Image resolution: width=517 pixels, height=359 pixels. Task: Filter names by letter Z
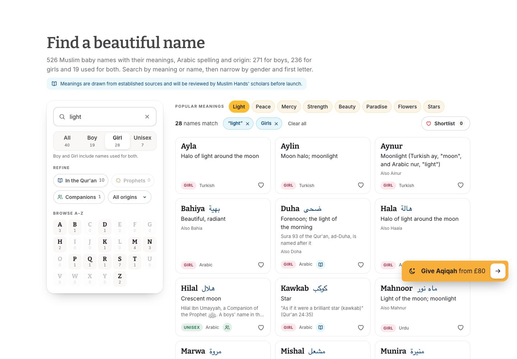(x=120, y=279)
